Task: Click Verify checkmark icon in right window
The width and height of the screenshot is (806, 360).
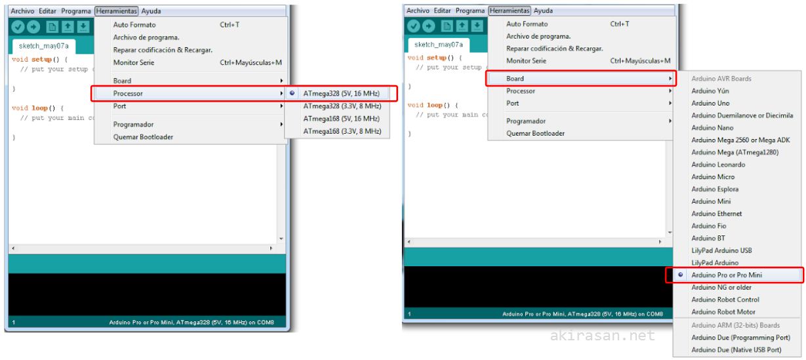Action: 414,27
